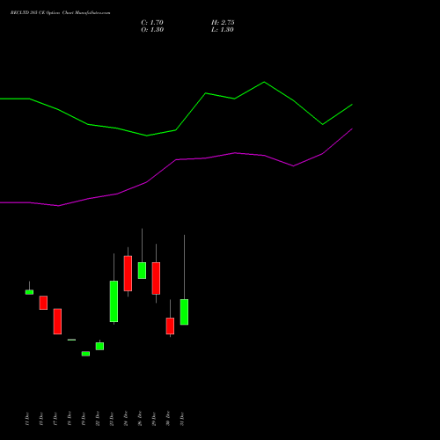Select the 11 Dec date label
Screen dimensions: 440x440
tap(27, 419)
